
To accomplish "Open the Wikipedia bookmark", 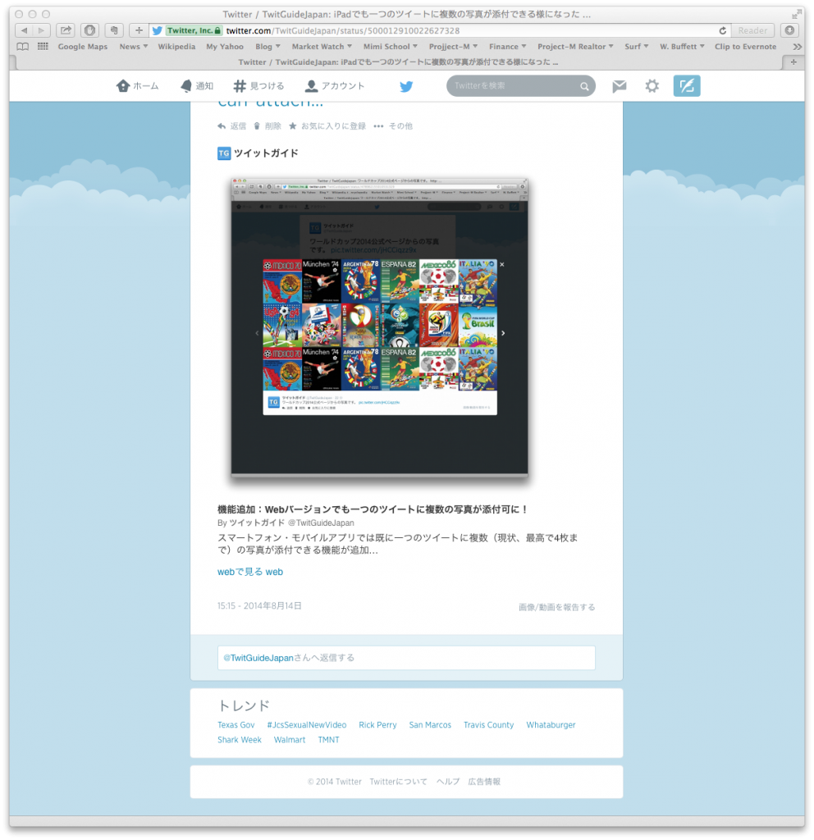I will [176, 47].
